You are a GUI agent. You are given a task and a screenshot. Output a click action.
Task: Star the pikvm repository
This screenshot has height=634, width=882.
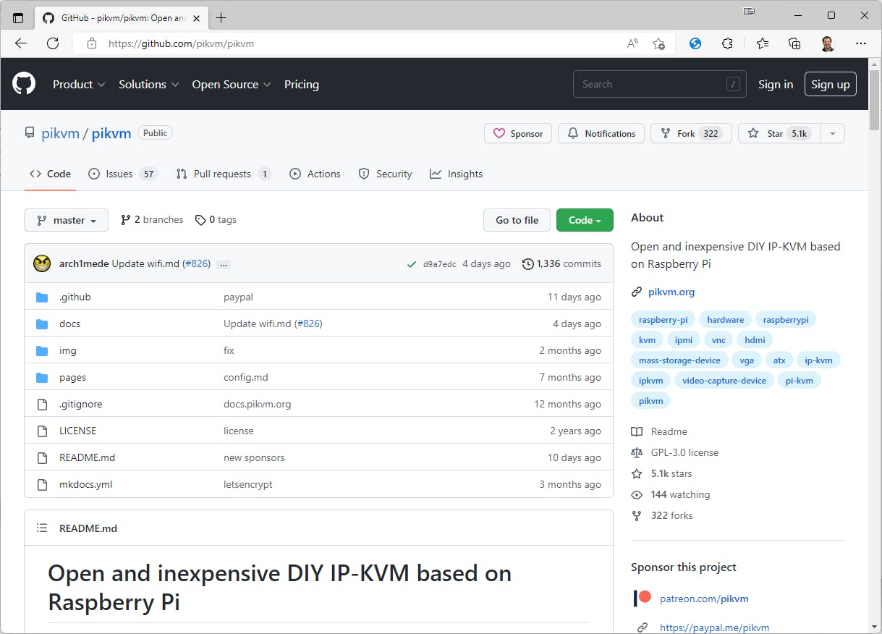(x=779, y=133)
